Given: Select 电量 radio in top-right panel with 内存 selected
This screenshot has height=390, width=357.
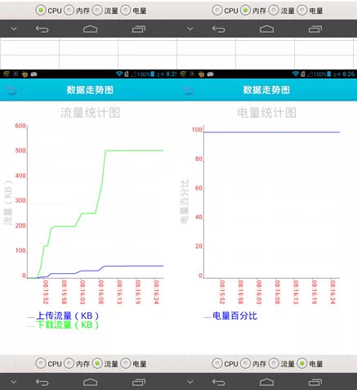Looking at the screenshot, I should tap(302, 11).
